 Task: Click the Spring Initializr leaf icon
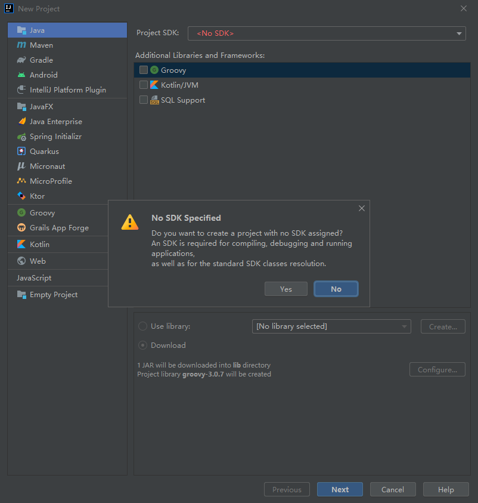(x=21, y=137)
